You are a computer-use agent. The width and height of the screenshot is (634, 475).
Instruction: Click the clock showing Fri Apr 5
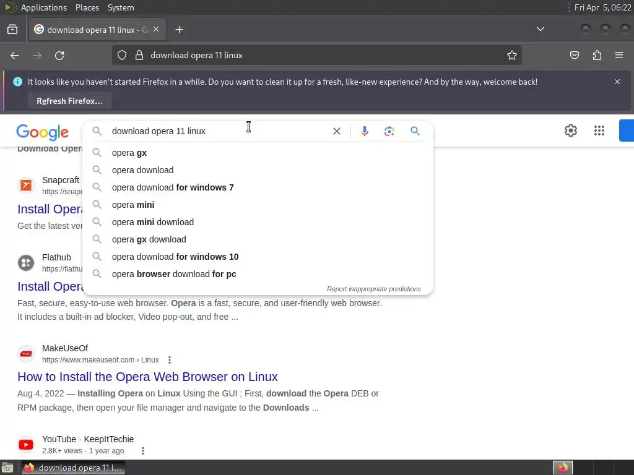602,7
